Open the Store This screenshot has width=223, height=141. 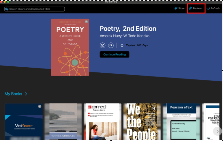point(179,8)
